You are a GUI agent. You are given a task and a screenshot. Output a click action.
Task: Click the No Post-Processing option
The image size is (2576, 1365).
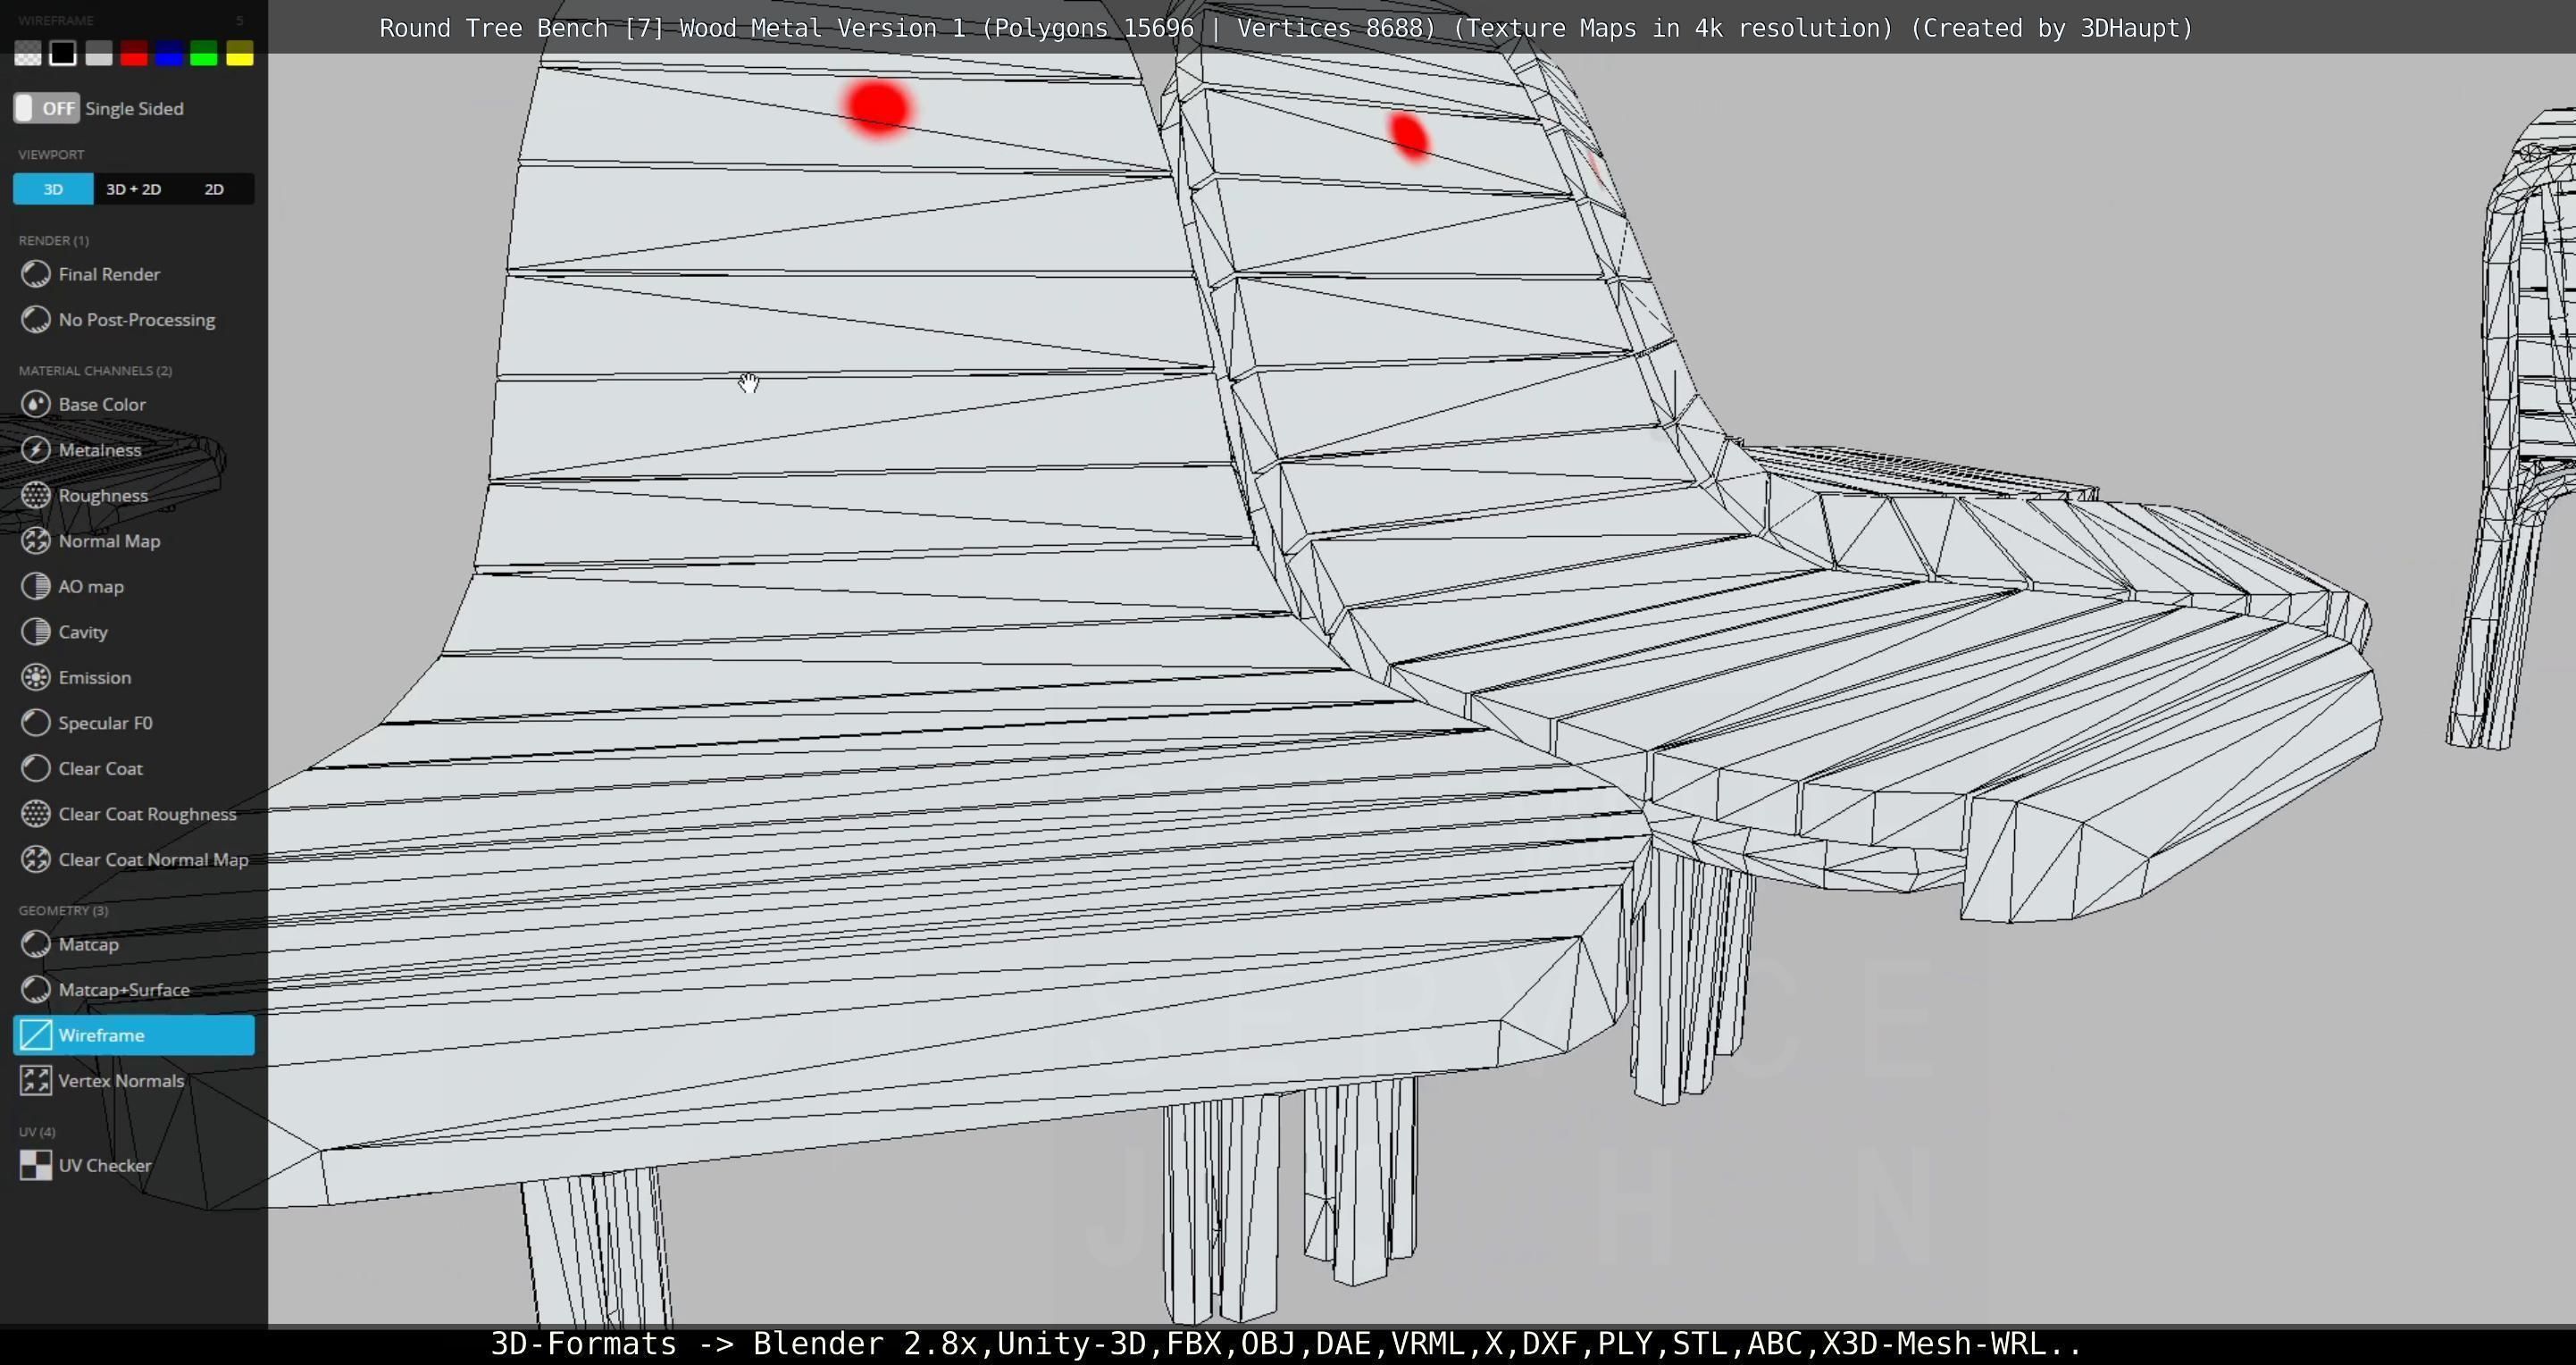point(136,320)
